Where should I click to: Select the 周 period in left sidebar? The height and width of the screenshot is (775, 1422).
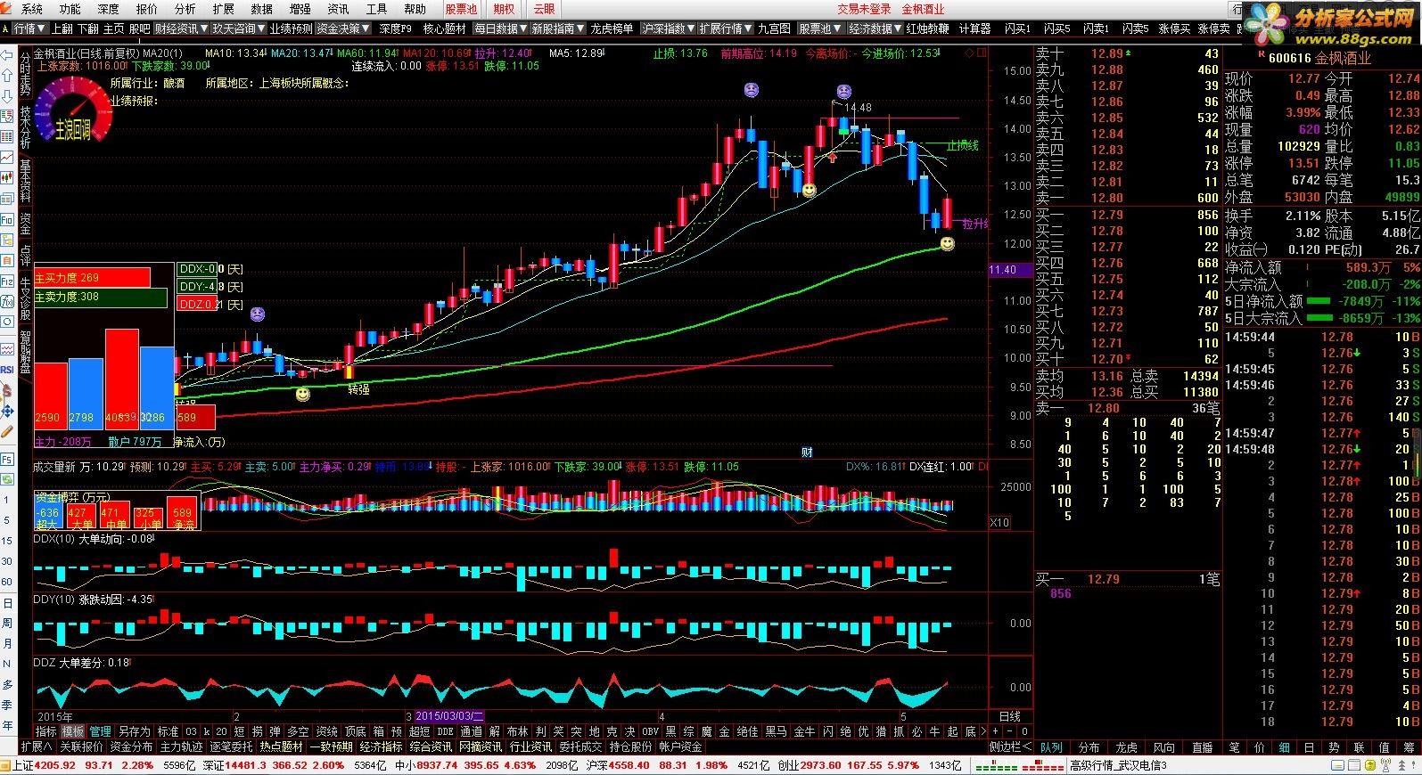coord(7,623)
